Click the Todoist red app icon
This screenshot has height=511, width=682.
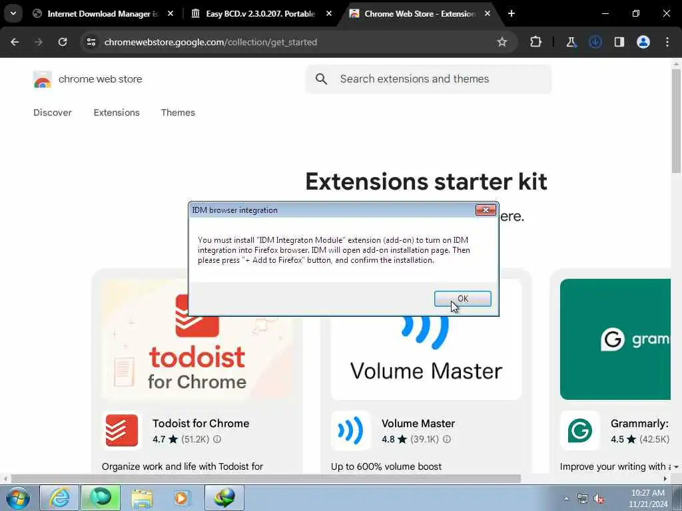pyautogui.click(x=122, y=430)
